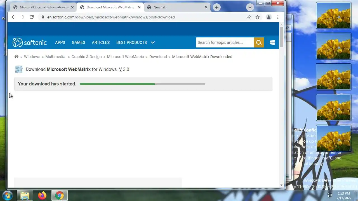
Task: Click the download progress bar
Action: point(142,84)
